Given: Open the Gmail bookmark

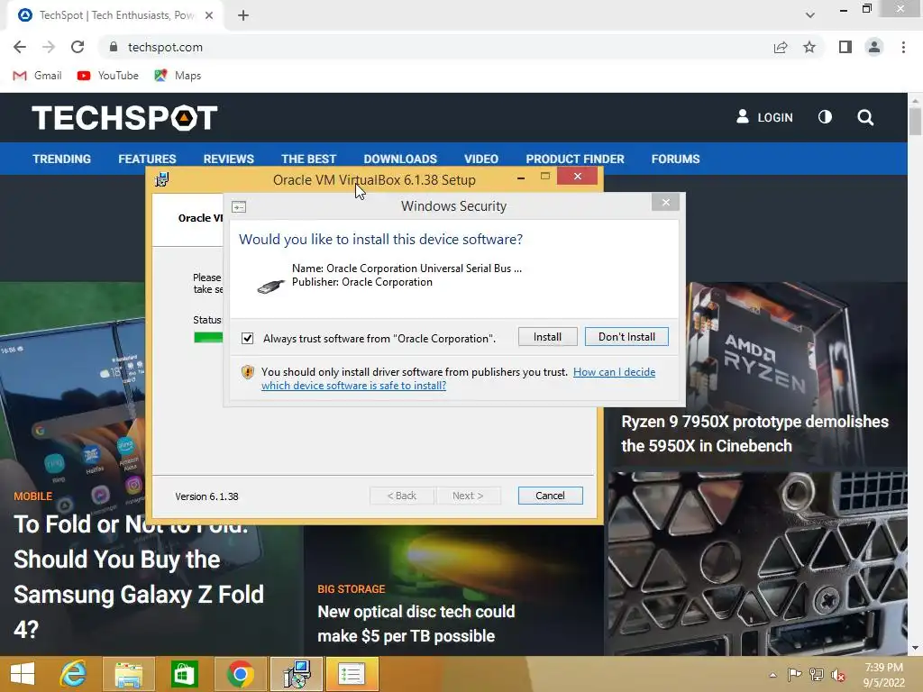Looking at the screenshot, I should click(x=37, y=76).
